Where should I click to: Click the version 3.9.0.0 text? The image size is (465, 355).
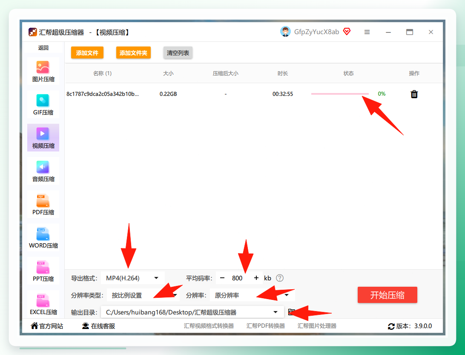[423, 326]
